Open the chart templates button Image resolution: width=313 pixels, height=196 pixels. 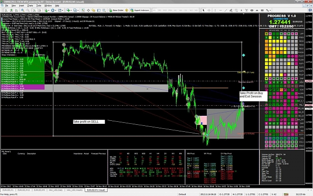(x=60, y=10)
